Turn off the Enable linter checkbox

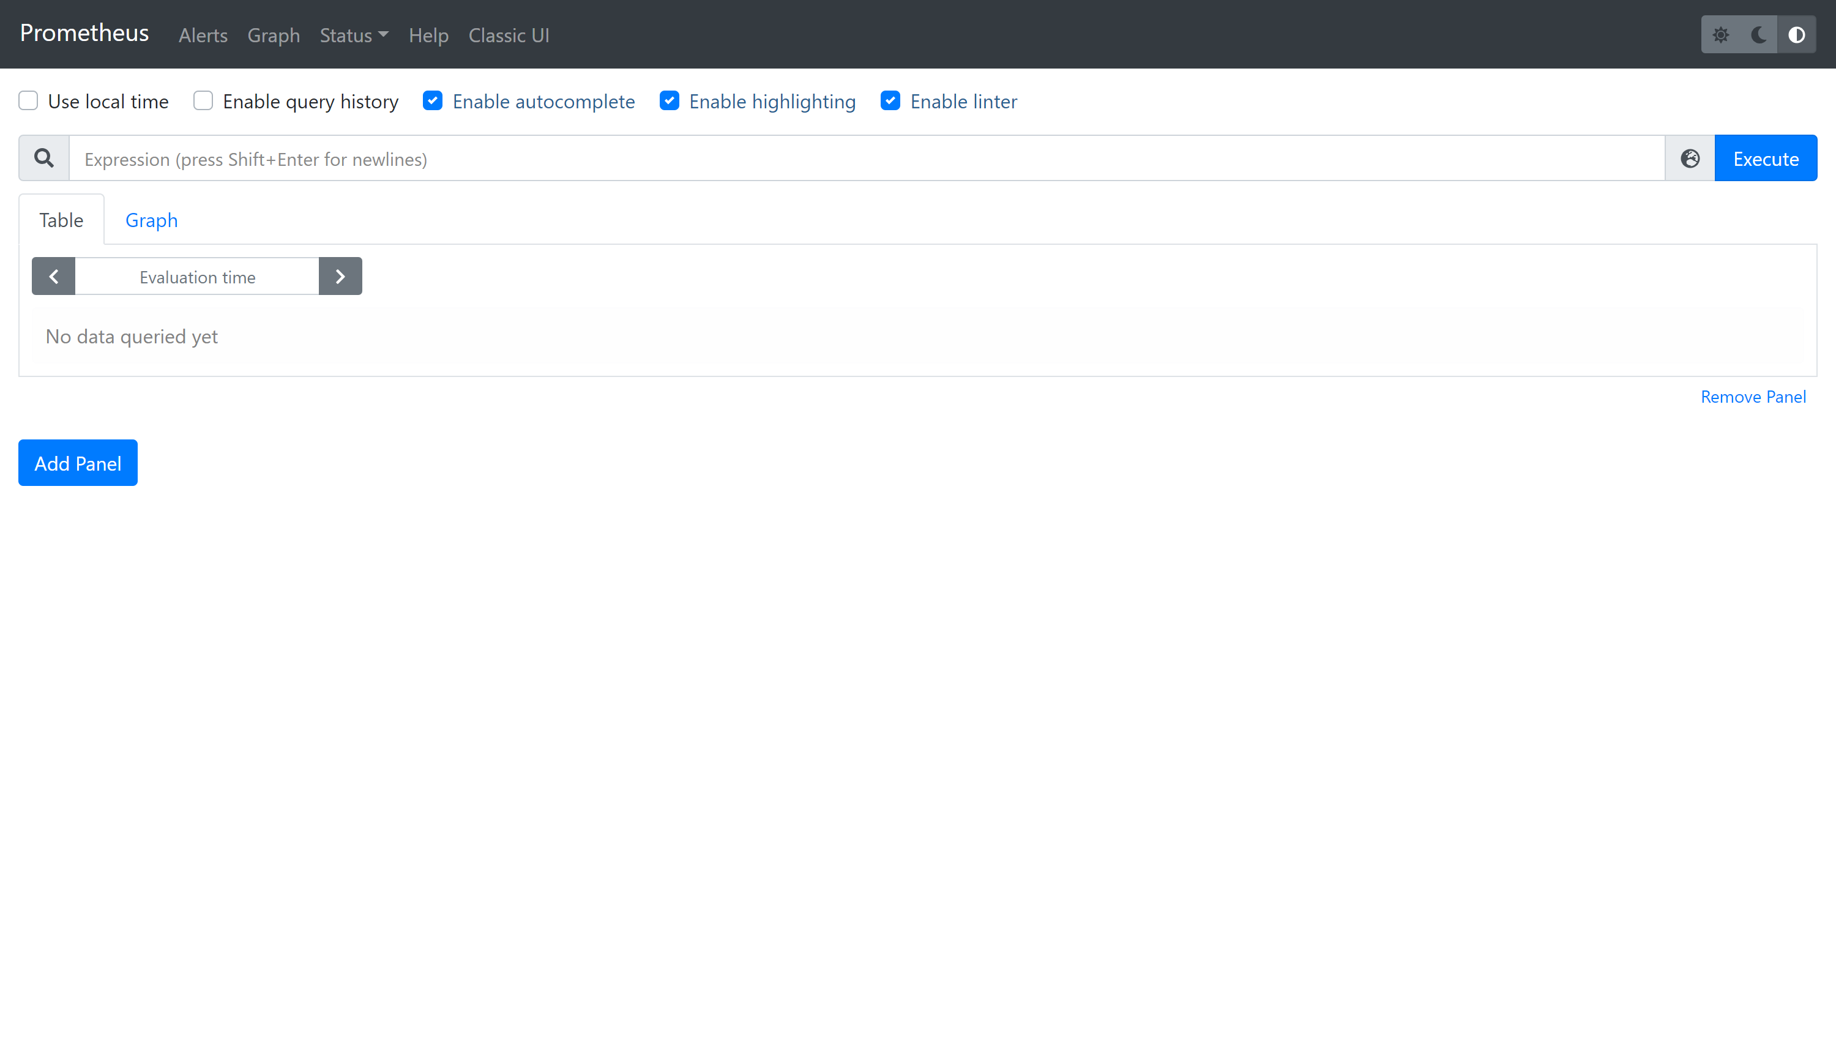(x=890, y=101)
